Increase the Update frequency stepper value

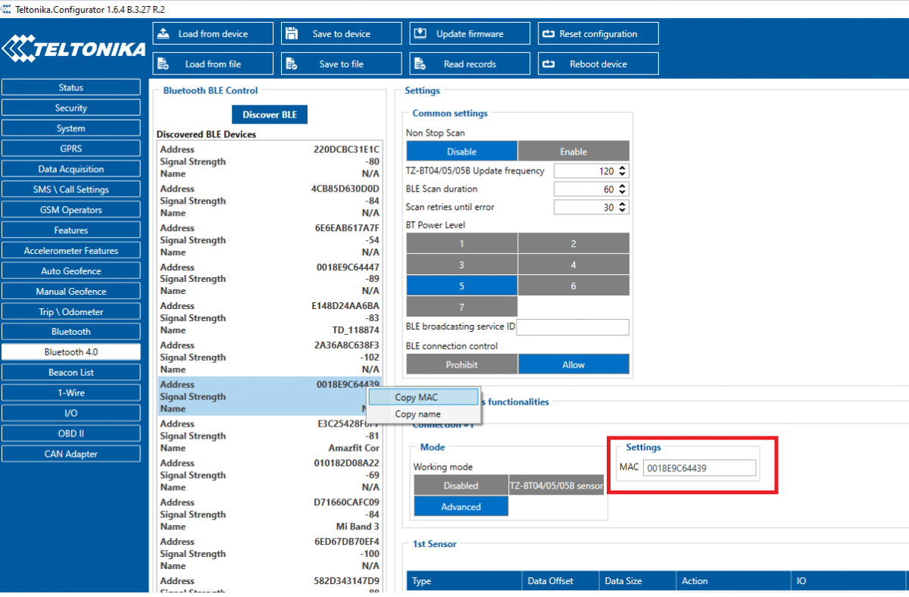(623, 167)
